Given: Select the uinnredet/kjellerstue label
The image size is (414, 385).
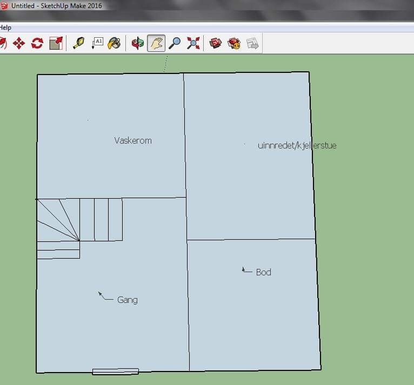Looking at the screenshot, I should pos(297,145).
